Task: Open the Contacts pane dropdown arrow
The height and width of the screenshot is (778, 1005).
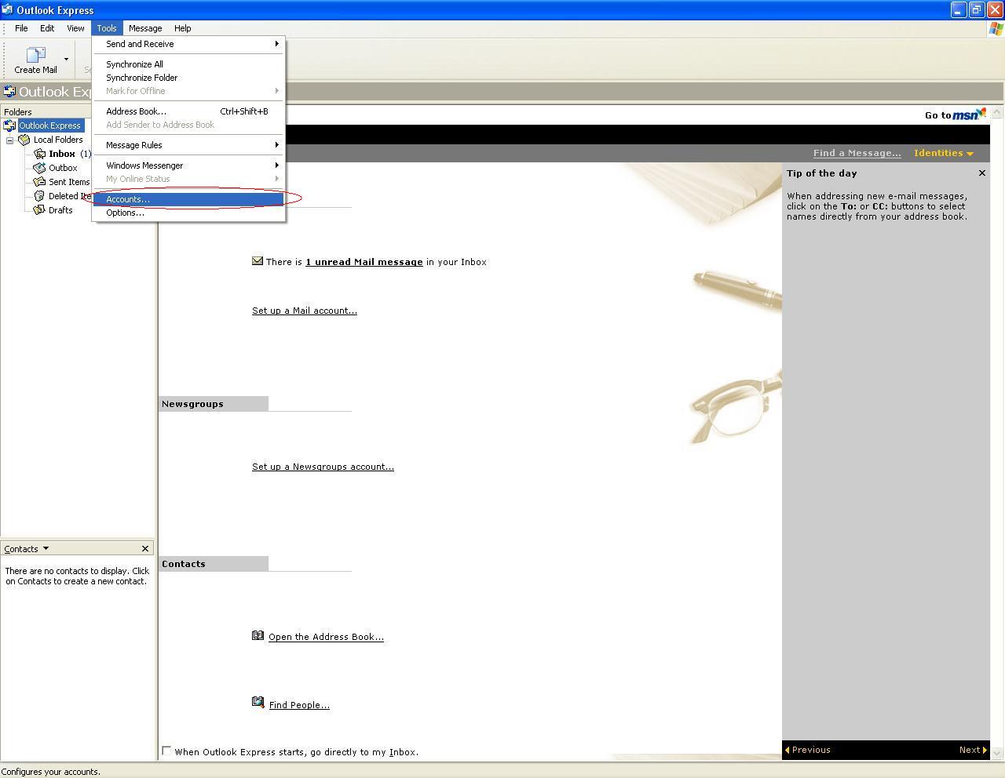Action: pyautogui.click(x=46, y=548)
